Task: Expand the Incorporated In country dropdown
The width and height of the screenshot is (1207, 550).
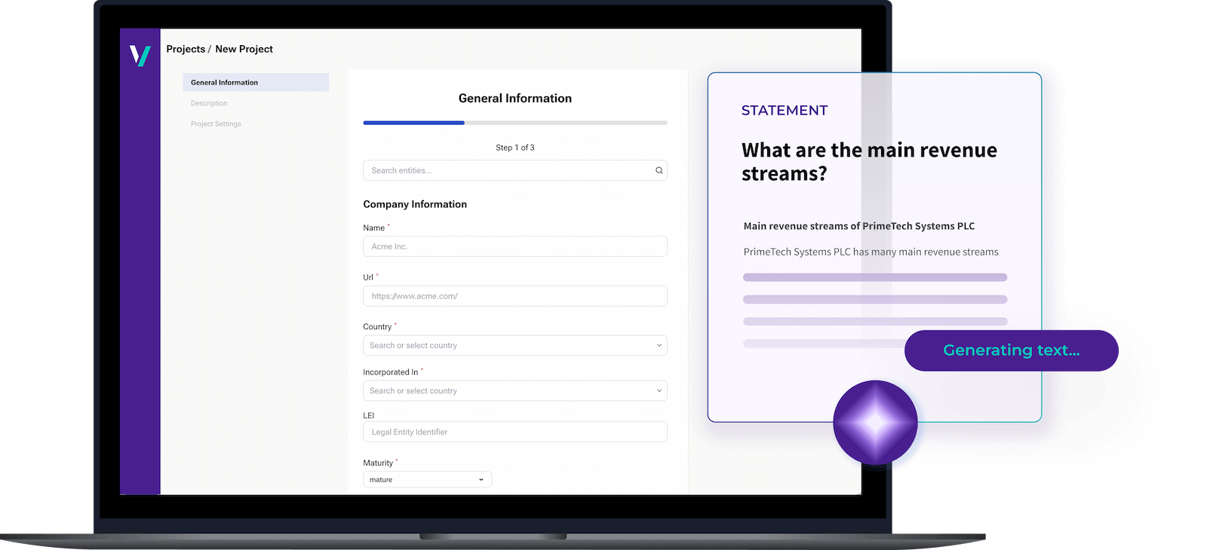Action: [x=514, y=391]
